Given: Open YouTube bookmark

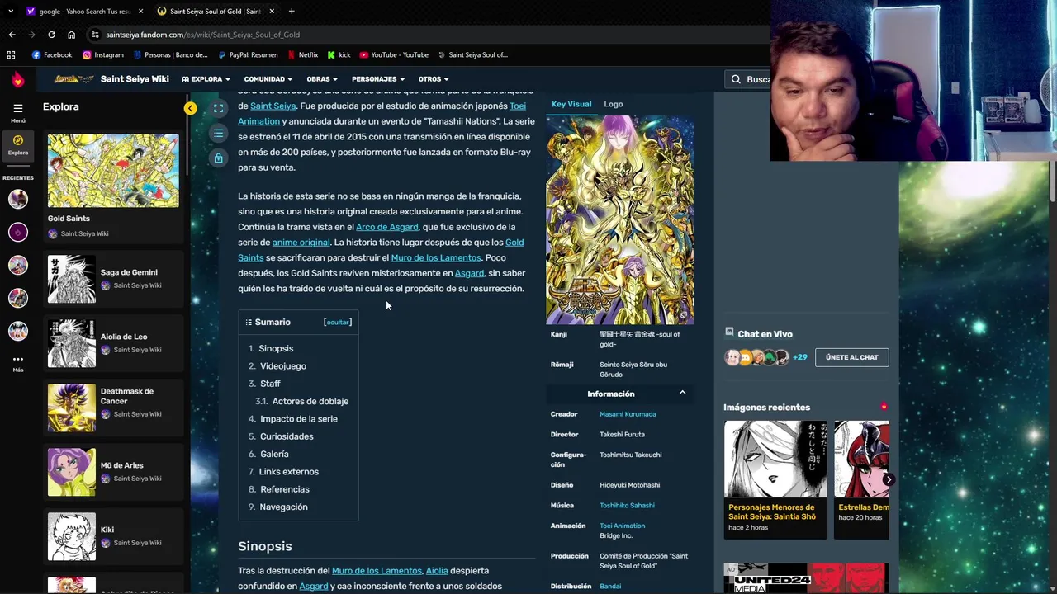Looking at the screenshot, I should [x=394, y=55].
